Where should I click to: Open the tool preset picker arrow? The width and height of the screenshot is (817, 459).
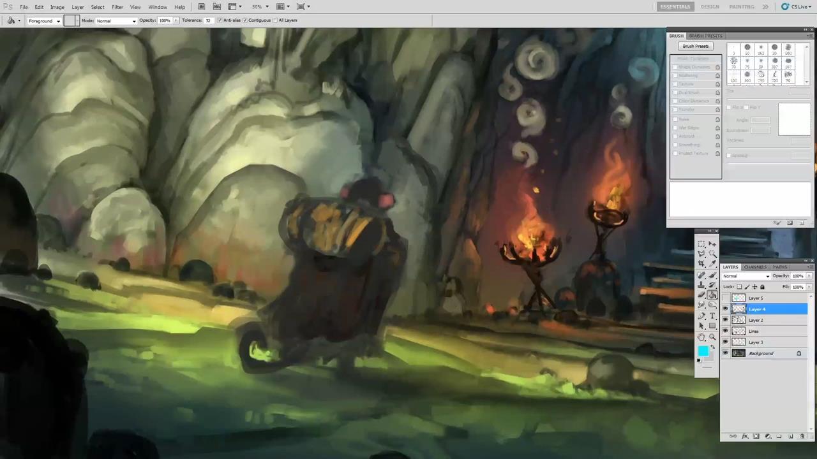click(x=19, y=20)
